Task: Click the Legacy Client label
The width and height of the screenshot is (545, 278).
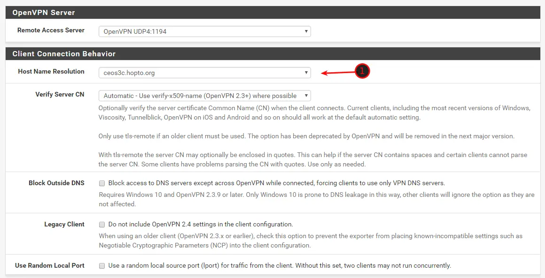Action: (64, 224)
